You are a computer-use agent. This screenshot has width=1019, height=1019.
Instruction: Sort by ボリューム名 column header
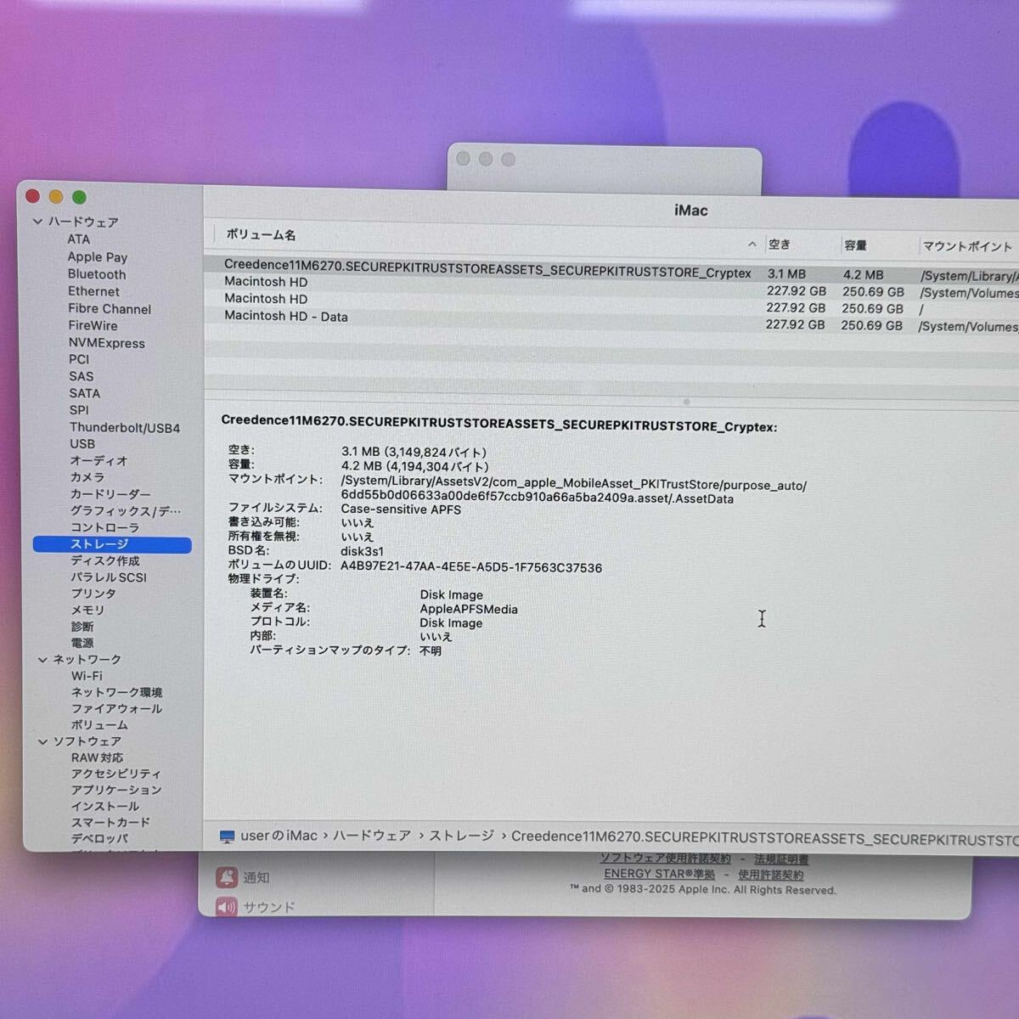[261, 235]
